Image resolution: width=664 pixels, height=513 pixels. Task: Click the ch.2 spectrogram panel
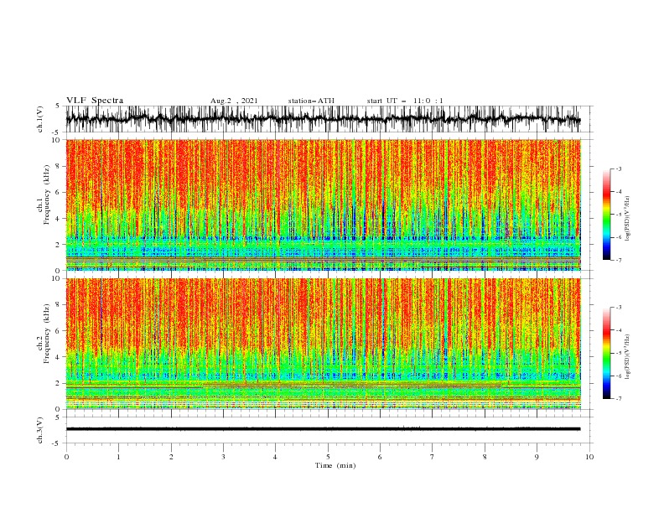pos(323,344)
